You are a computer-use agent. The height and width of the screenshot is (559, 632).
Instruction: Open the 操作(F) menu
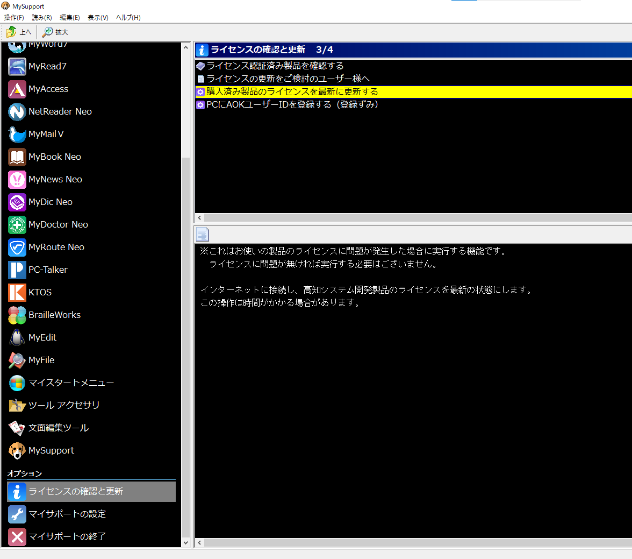point(14,18)
